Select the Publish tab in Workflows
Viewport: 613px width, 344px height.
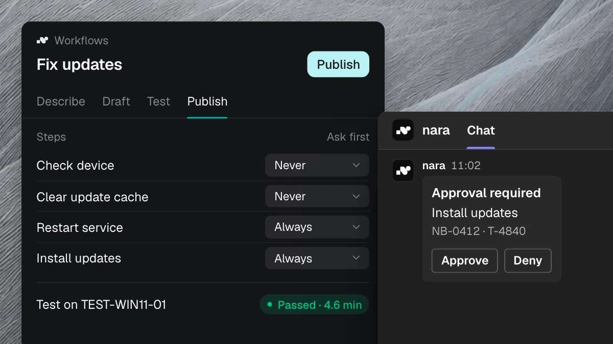click(207, 101)
